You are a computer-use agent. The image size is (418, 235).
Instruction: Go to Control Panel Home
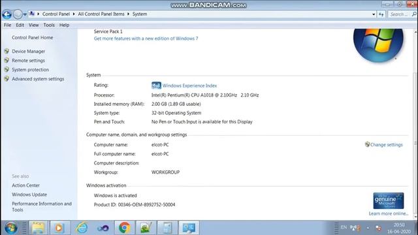click(32, 38)
